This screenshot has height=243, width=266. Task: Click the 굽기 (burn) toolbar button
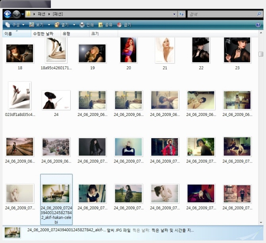[x=124, y=25]
